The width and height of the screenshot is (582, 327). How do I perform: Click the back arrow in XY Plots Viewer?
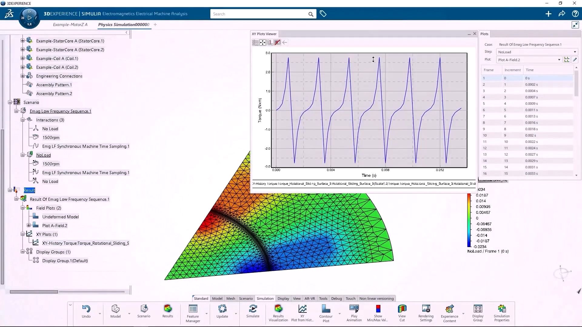pyautogui.click(x=285, y=42)
